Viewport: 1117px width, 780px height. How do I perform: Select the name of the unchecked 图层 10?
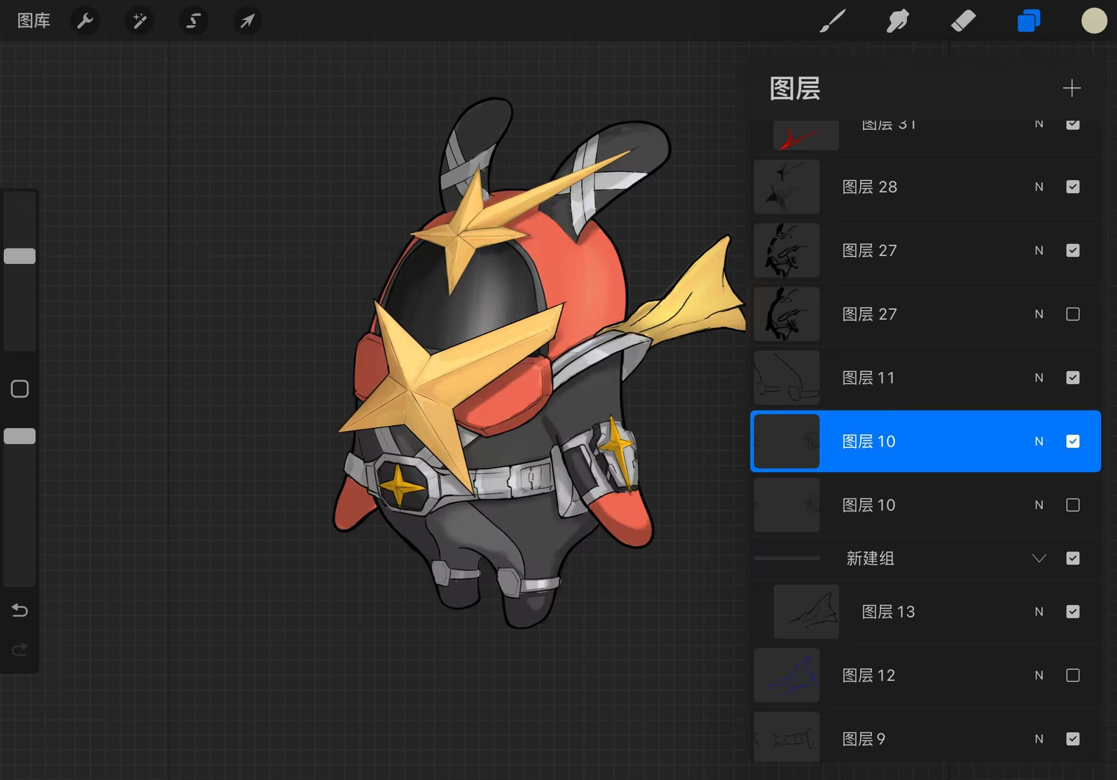(x=868, y=505)
